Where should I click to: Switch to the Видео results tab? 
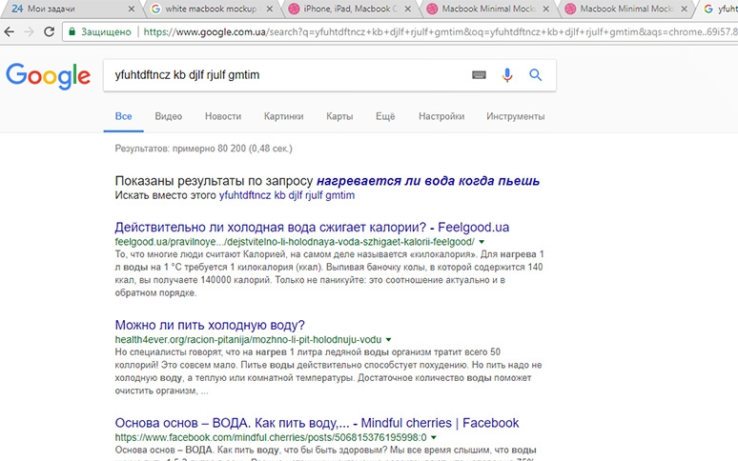pos(169,116)
